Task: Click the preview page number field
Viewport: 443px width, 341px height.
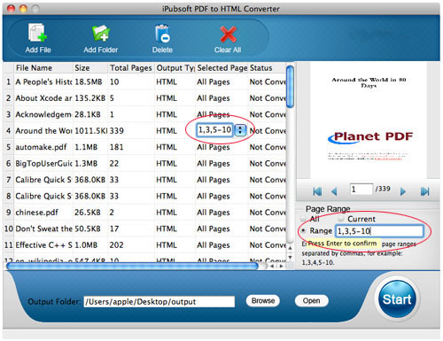Action: [x=361, y=190]
